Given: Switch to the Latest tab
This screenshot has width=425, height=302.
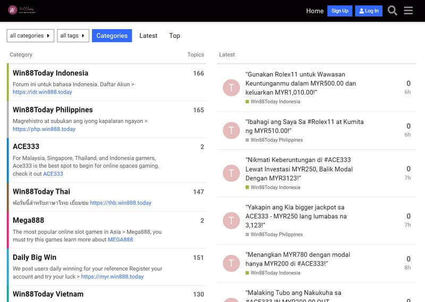Looking at the screenshot, I should 148,36.
